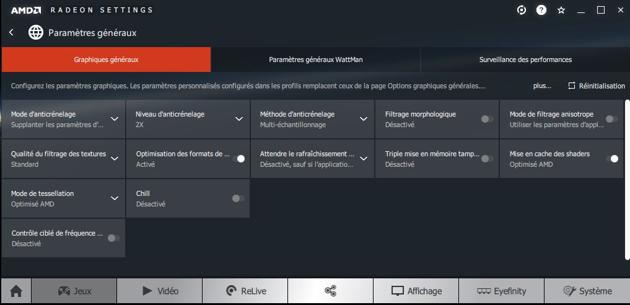Toggle Filtrage morphologique switch

(487, 119)
